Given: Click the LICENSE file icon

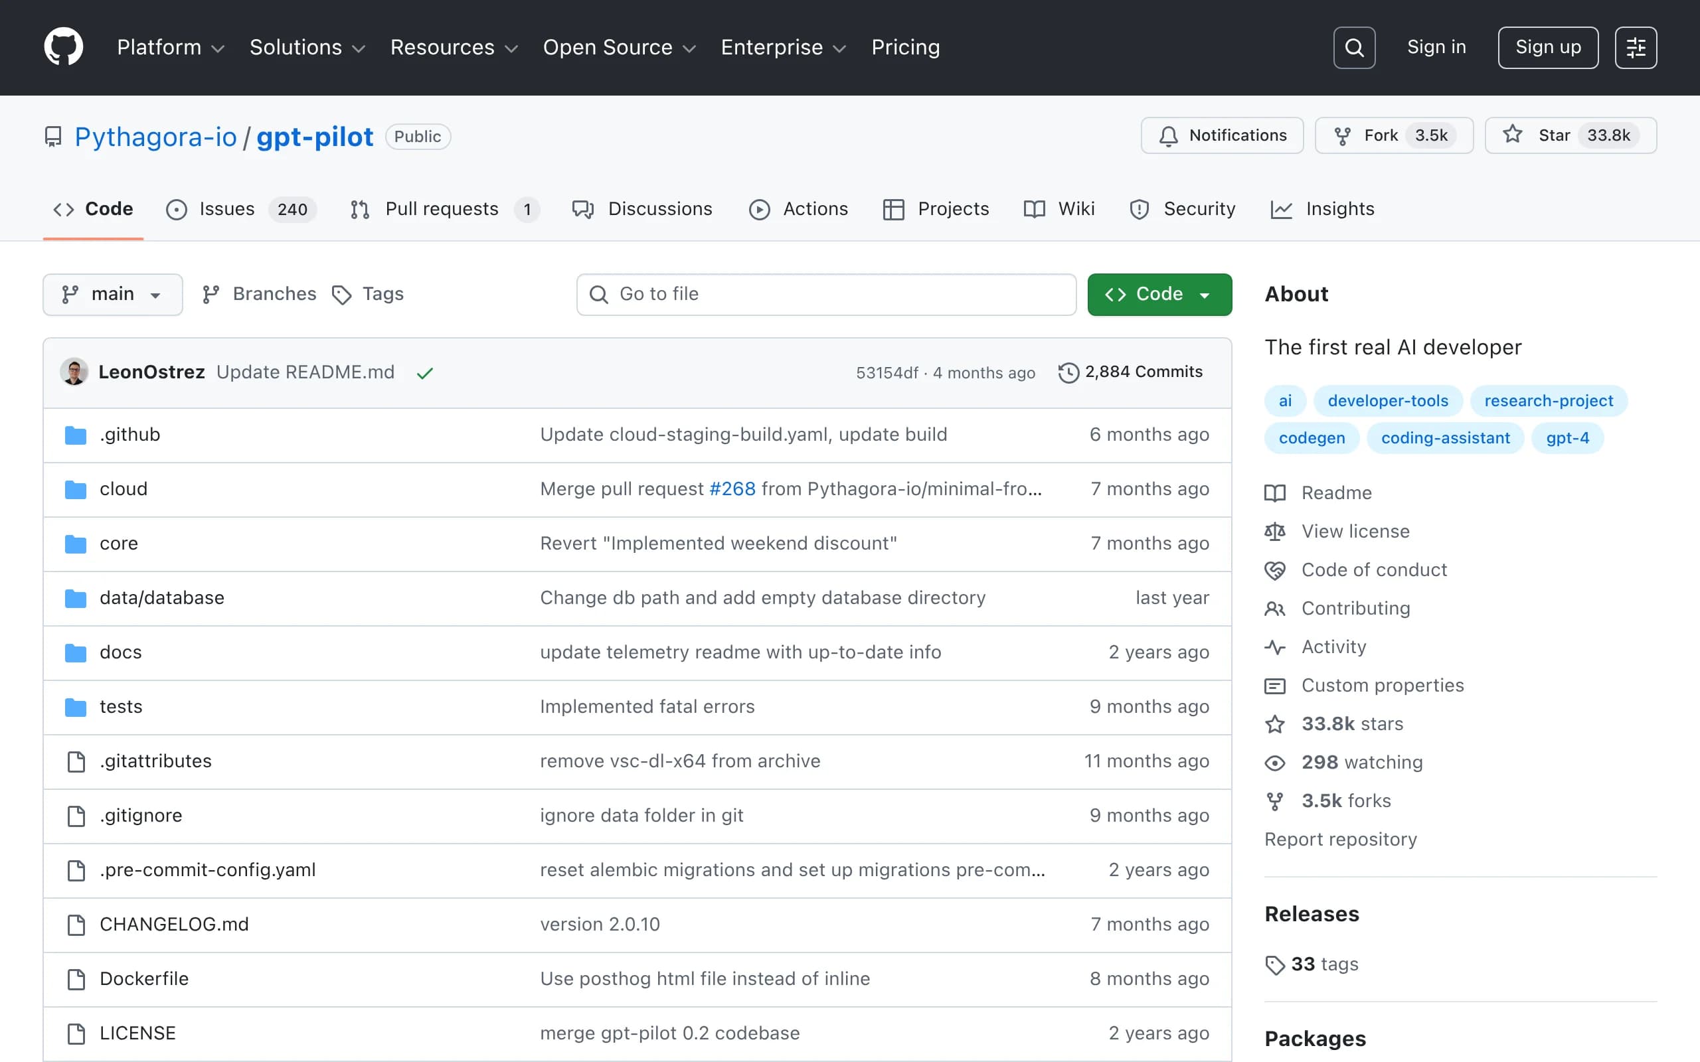Looking at the screenshot, I should tap(76, 1033).
